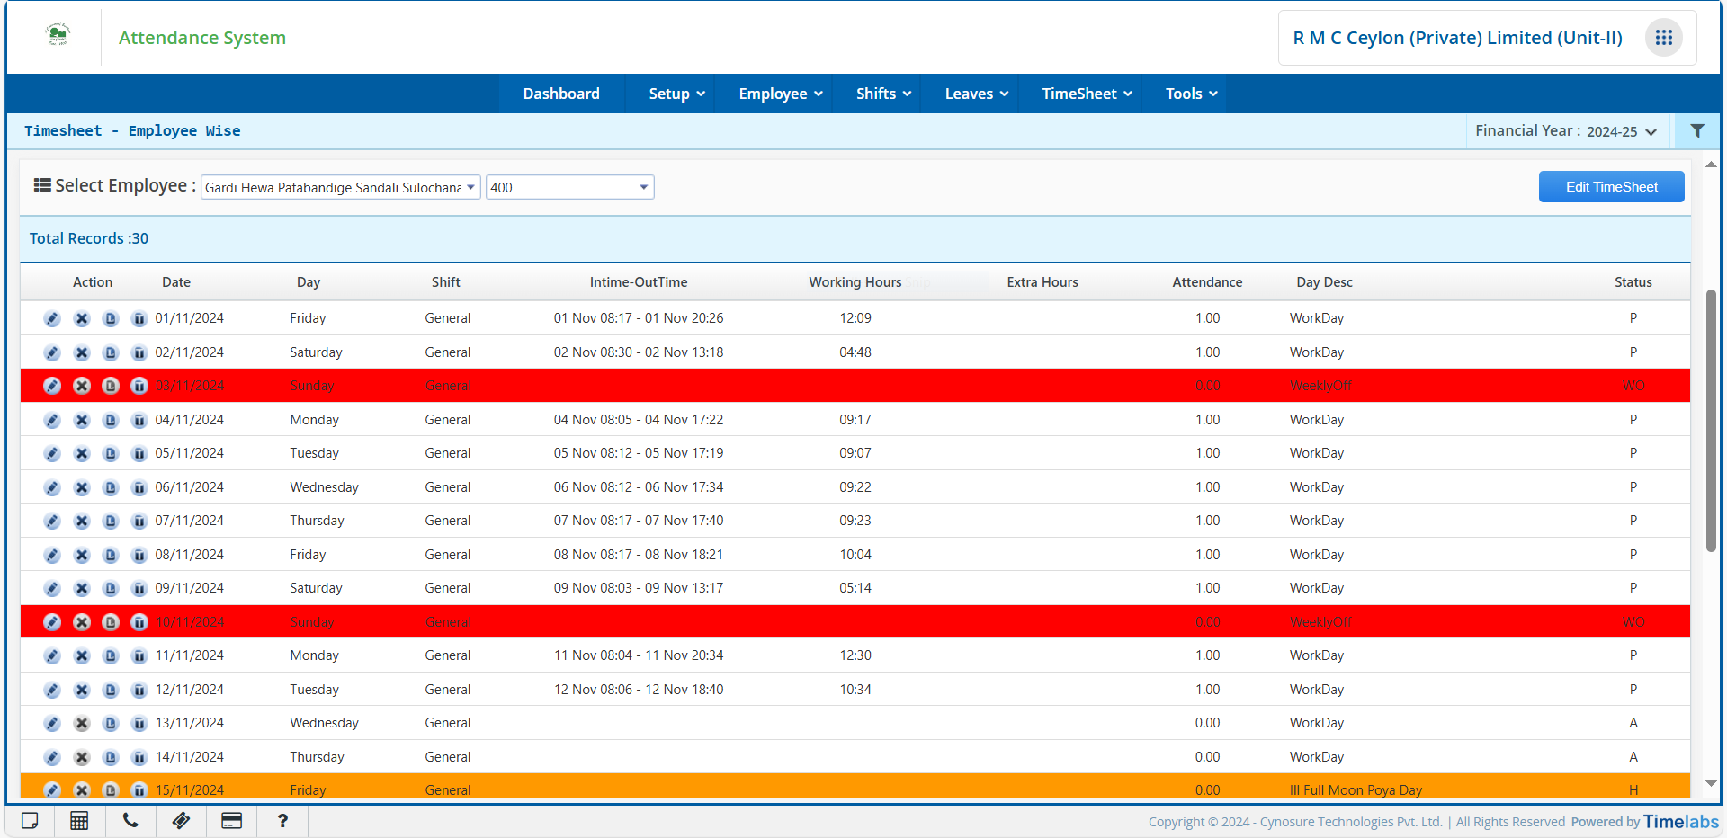This screenshot has height=838, width=1727.
Task: Open the calculator icon in footer
Action: point(79,821)
